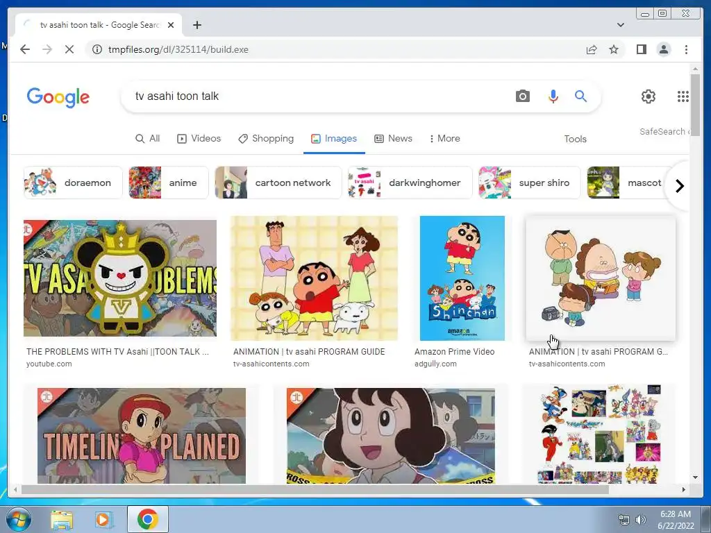Start voice search with the microphone
The width and height of the screenshot is (711, 533).
tap(553, 96)
